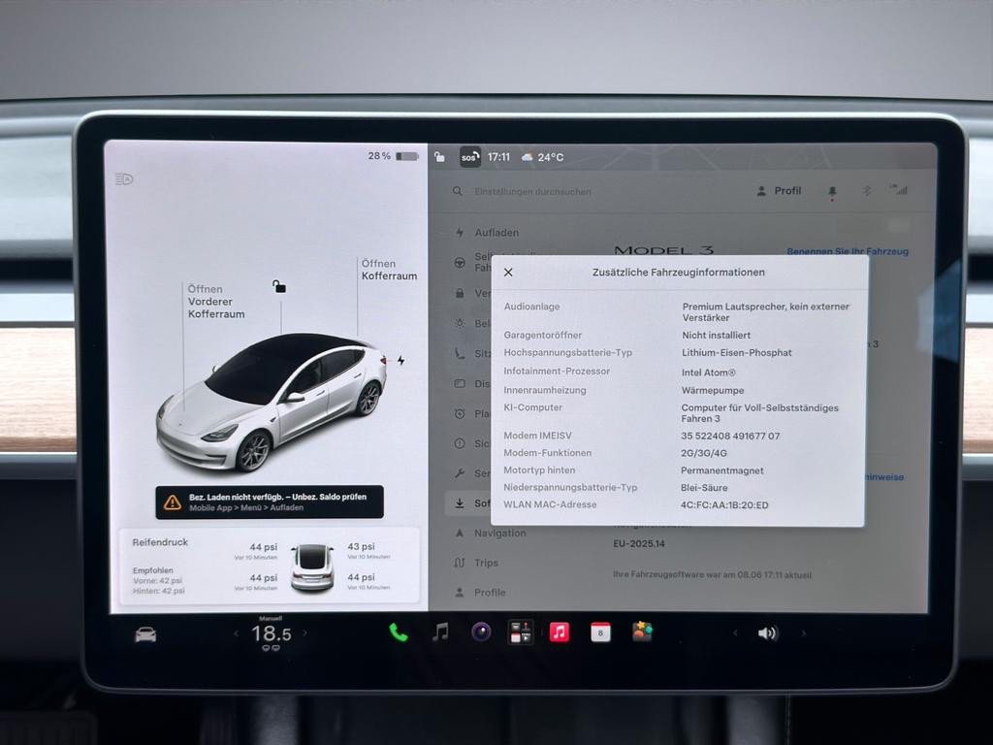
Task: Tap the WLAN MAC-Adresse value 4C:FC:AA:1B:20:ED
Action: 724,504
